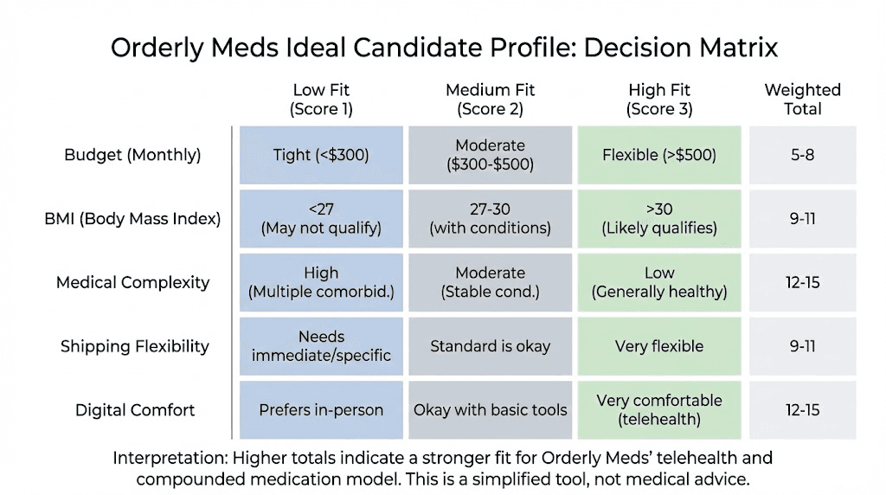Click the Flexible (>$500) cell
This screenshot has height=495, width=886.
tap(658, 155)
